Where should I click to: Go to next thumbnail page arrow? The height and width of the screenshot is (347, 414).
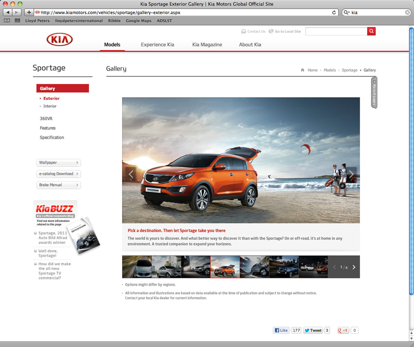click(354, 267)
